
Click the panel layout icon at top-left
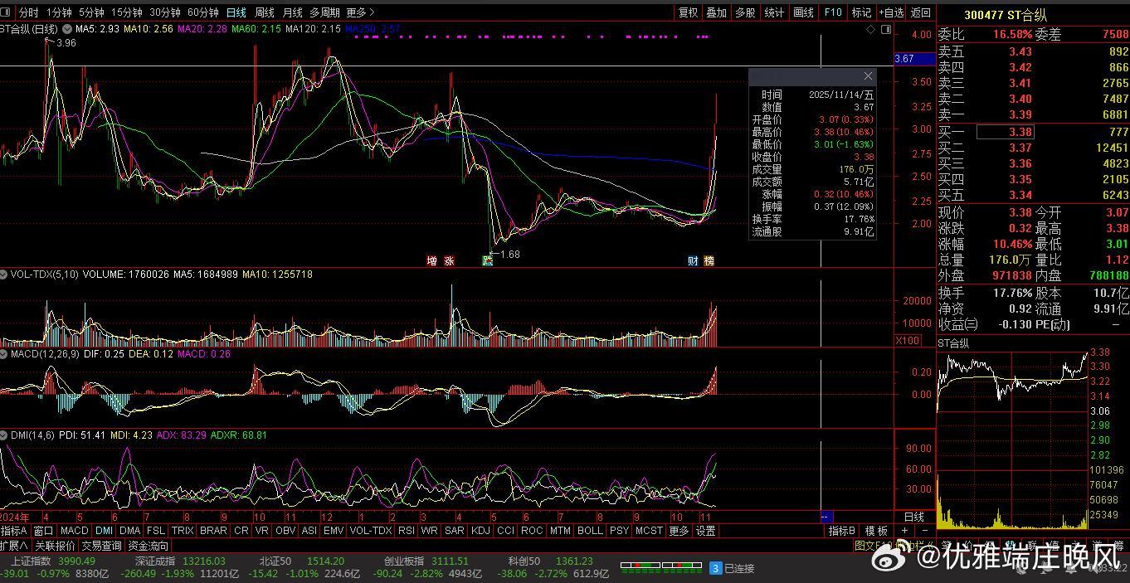[x=6, y=12]
